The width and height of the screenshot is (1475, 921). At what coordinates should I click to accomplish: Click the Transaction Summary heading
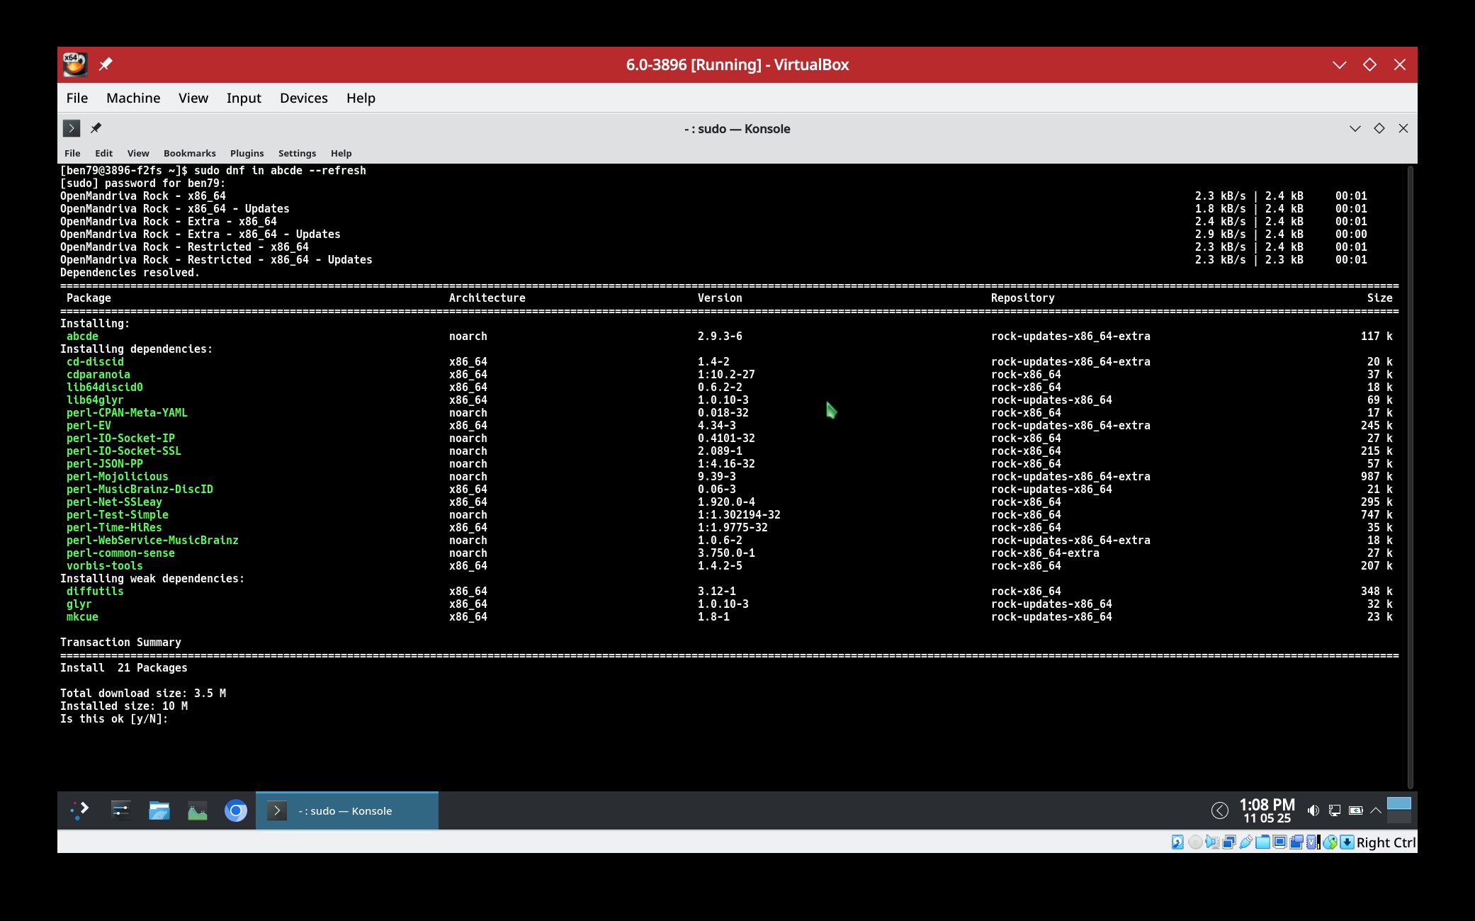point(120,643)
